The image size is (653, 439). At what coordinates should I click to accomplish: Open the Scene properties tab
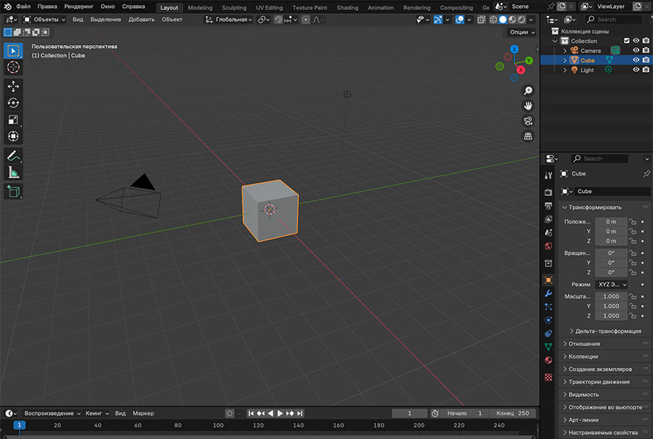pyautogui.click(x=549, y=232)
